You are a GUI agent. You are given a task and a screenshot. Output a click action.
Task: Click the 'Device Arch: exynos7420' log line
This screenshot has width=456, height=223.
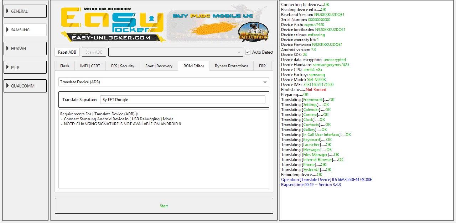[302, 25]
